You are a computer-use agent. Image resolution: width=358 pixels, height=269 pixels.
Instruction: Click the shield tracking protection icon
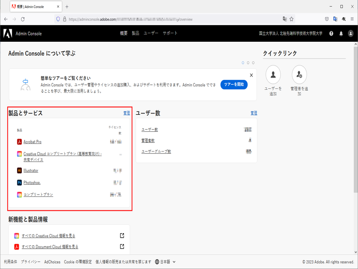click(58, 19)
